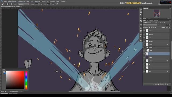Switch to the Контуры tab
This screenshot has height=97, width=172.
coord(156,20)
